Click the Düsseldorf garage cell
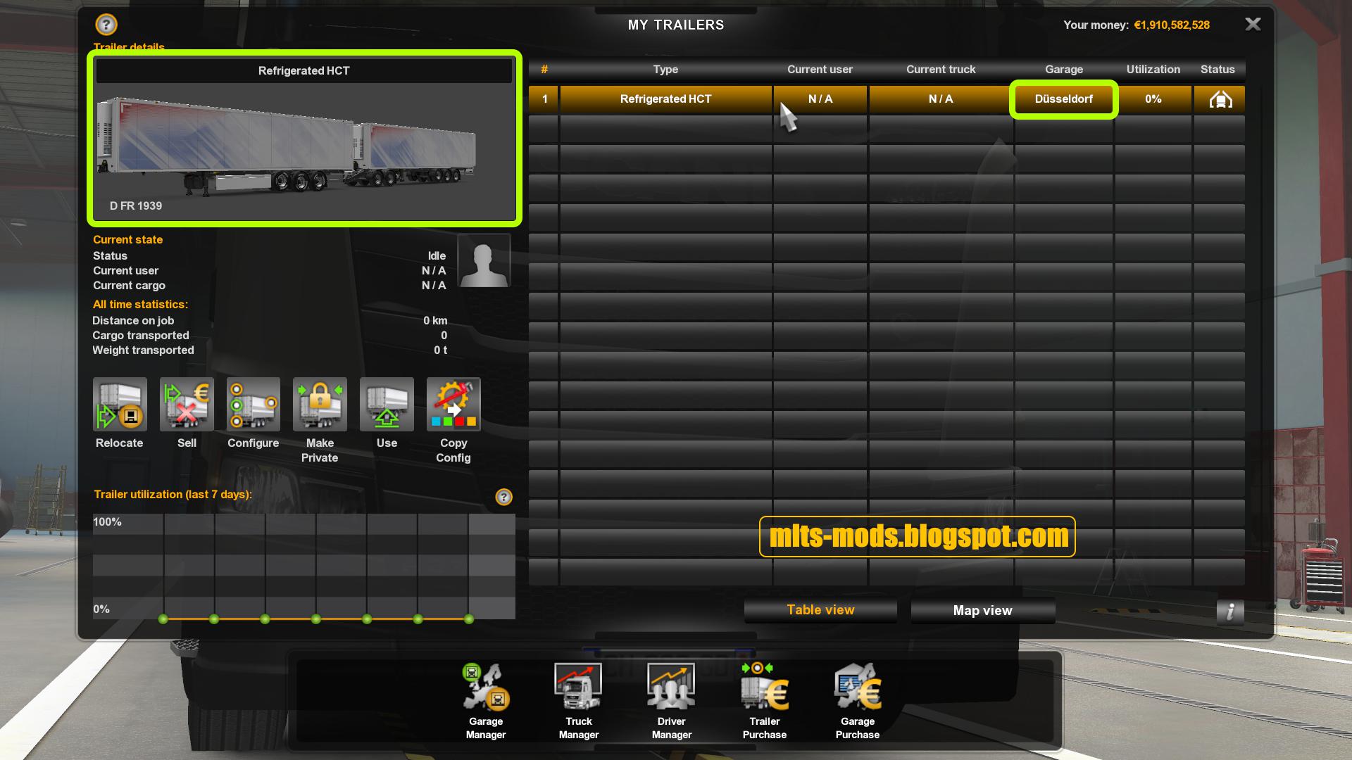This screenshot has width=1352, height=760. click(x=1063, y=99)
